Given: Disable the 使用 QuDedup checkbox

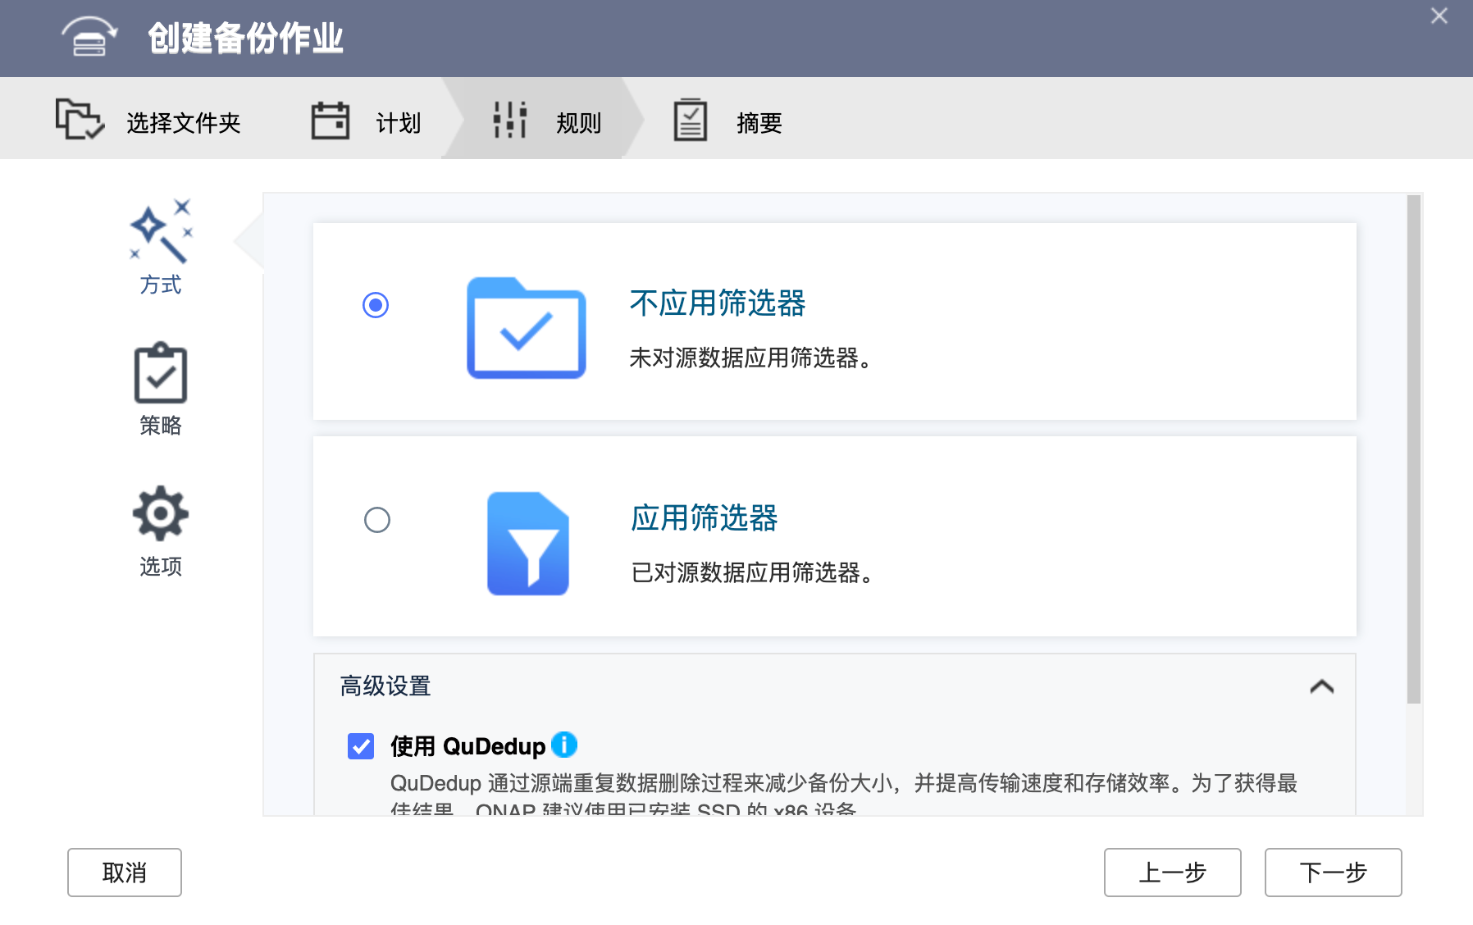Looking at the screenshot, I should coord(360,746).
